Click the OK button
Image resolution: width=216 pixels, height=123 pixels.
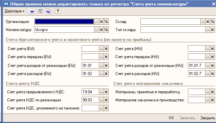172,118
